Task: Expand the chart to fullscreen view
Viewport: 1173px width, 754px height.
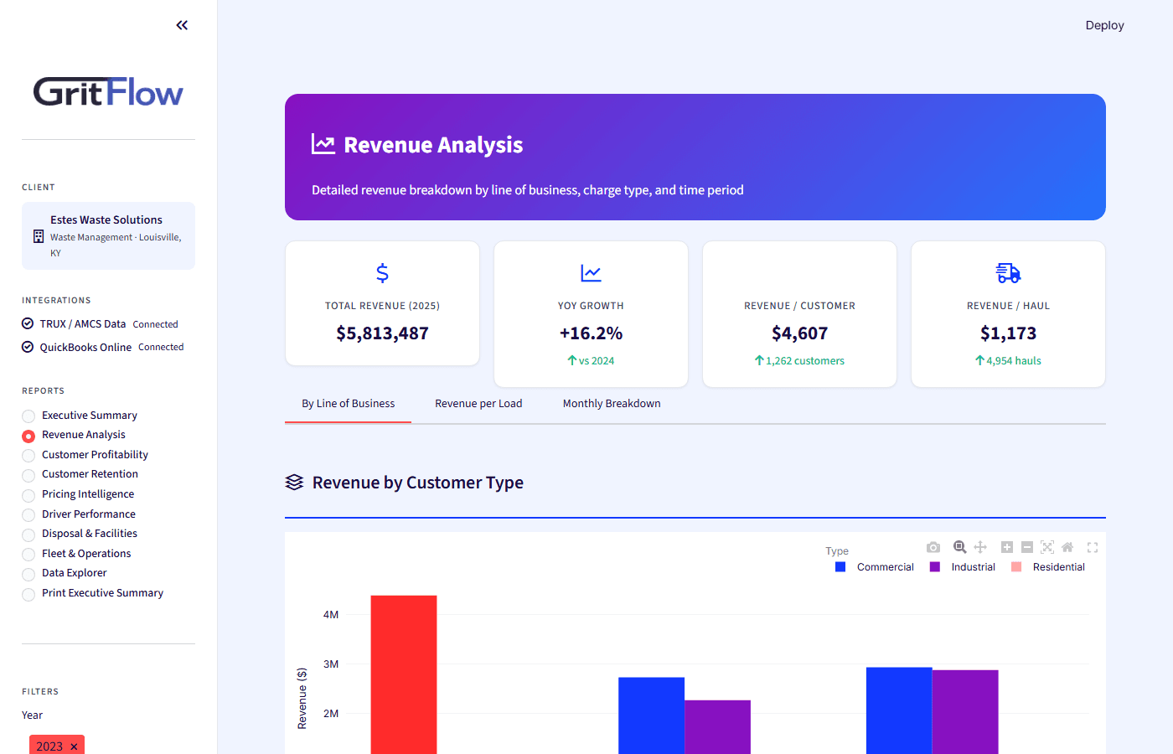Action: (x=1092, y=547)
